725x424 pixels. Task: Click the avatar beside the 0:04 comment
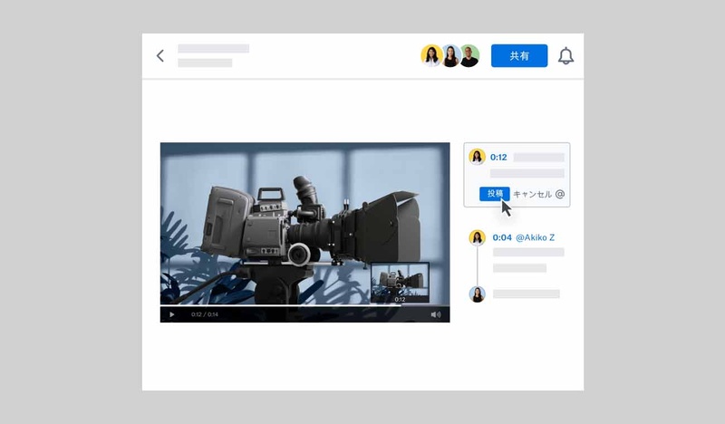(x=478, y=237)
